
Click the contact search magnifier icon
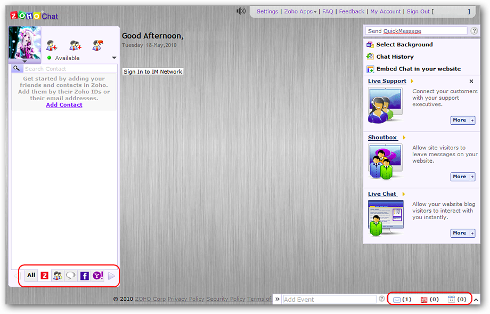click(x=17, y=68)
